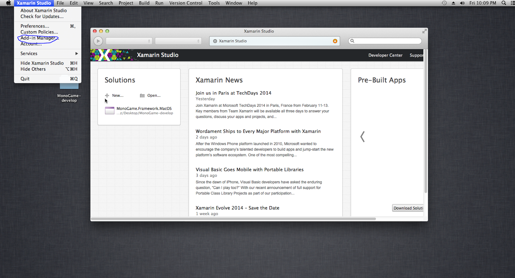Open the File menu
Screen dimensions: 515x278
click(x=60, y=3)
